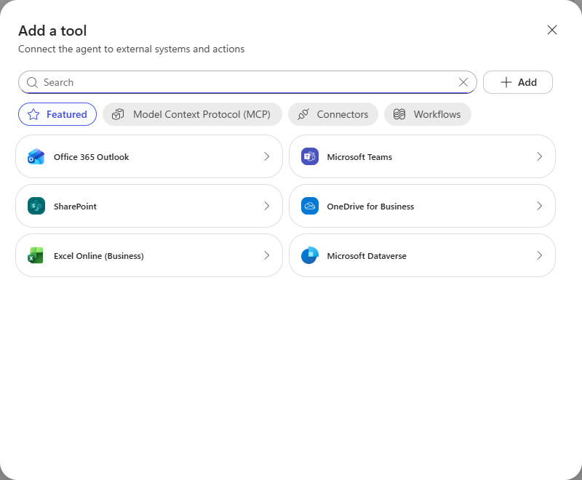Click the MCP cube icon

pos(118,114)
